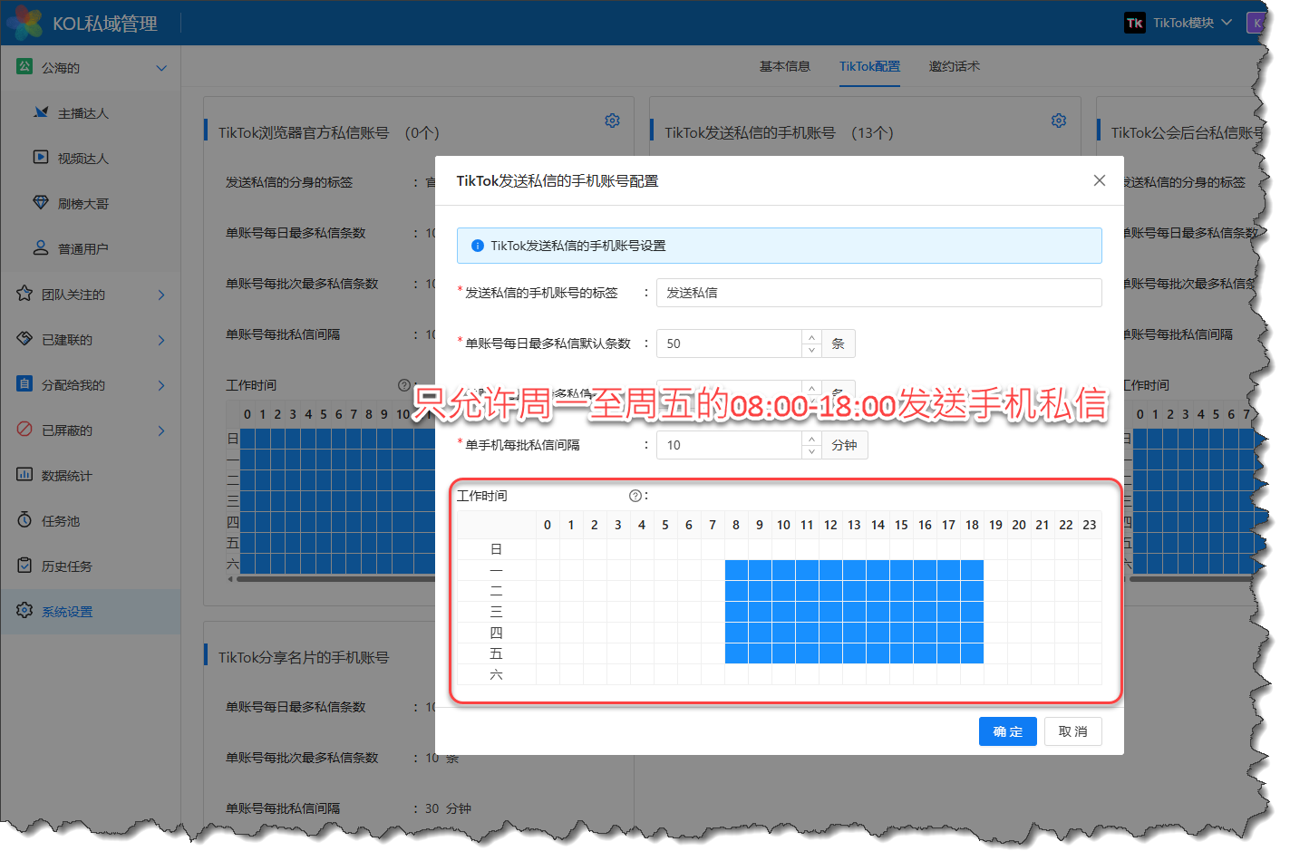Click the work-time help question icon in dialog

(x=635, y=496)
